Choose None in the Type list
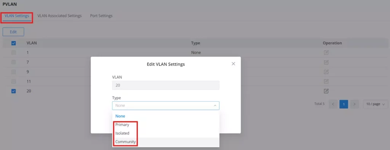 [x=166, y=116]
